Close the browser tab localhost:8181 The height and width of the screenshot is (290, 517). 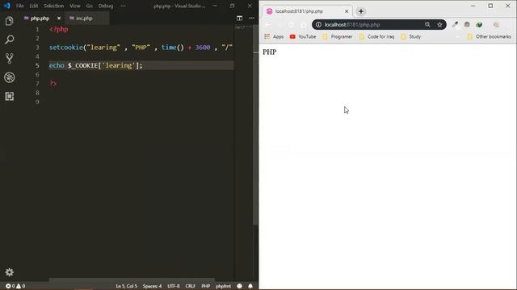click(347, 11)
